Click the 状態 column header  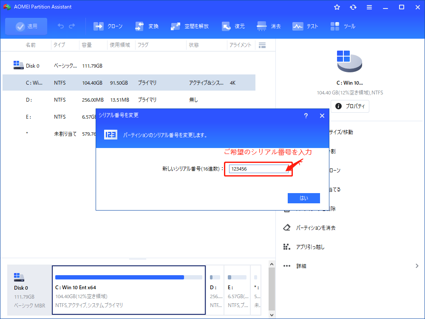pyautogui.click(x=194, y=45)
